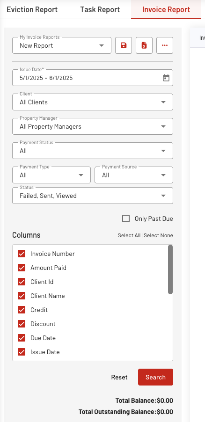Click the save report floppy disk icon
The width and height of the screenshot is (205, 422).
pos(124,45)
